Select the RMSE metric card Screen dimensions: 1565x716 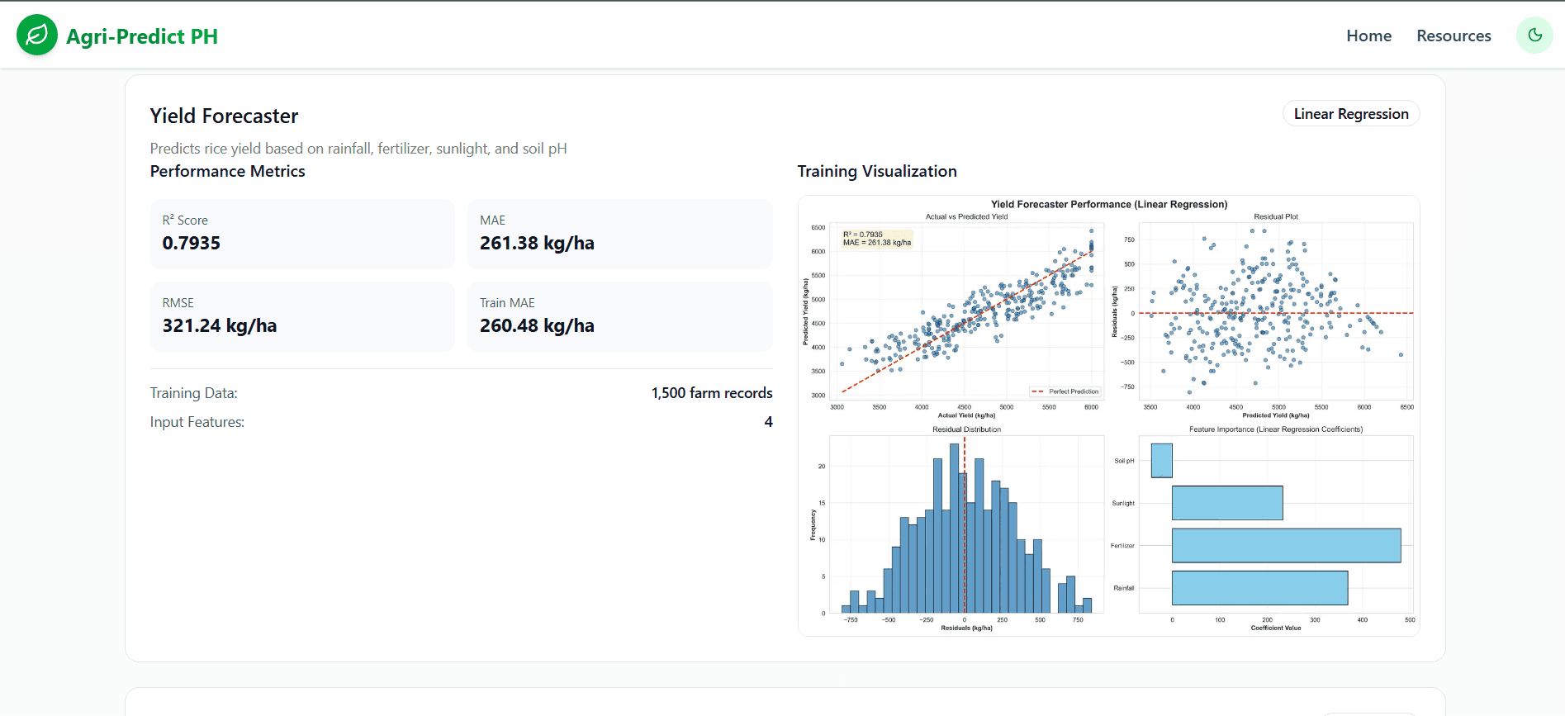302,316
